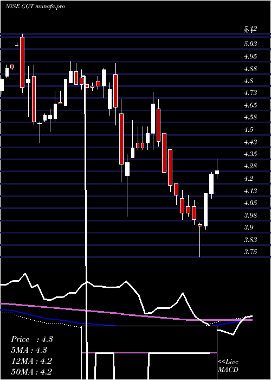The height and width of the screenshot is (380, 271).
Task: Click the 4.58 price axis label
Action: 250,117
